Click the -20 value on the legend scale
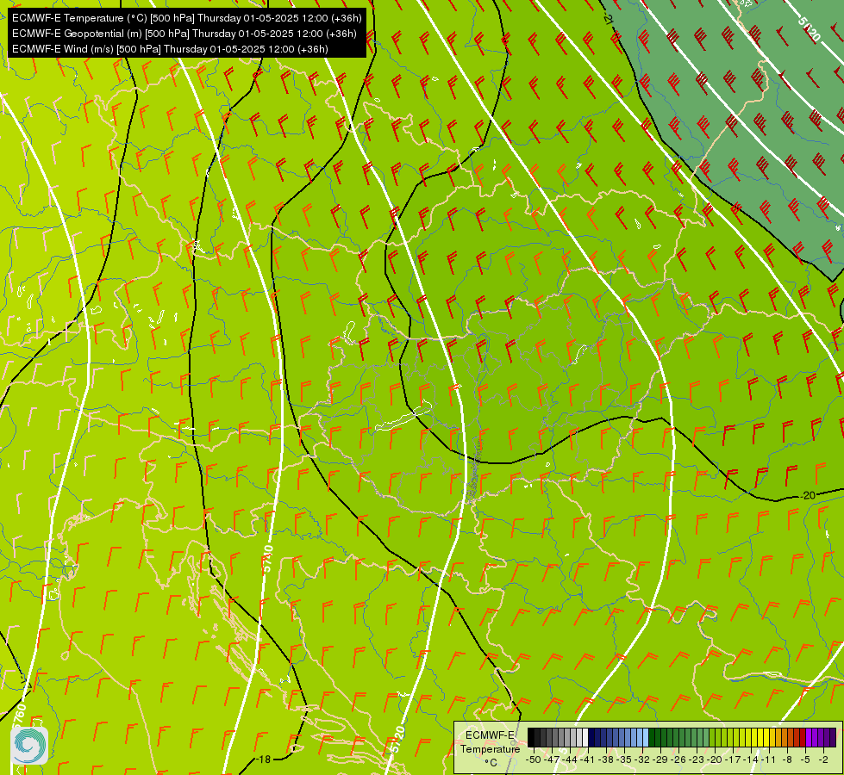 click(715, 759)
